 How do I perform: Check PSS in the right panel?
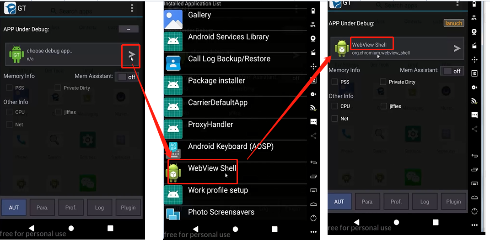(x=335, y=82)
